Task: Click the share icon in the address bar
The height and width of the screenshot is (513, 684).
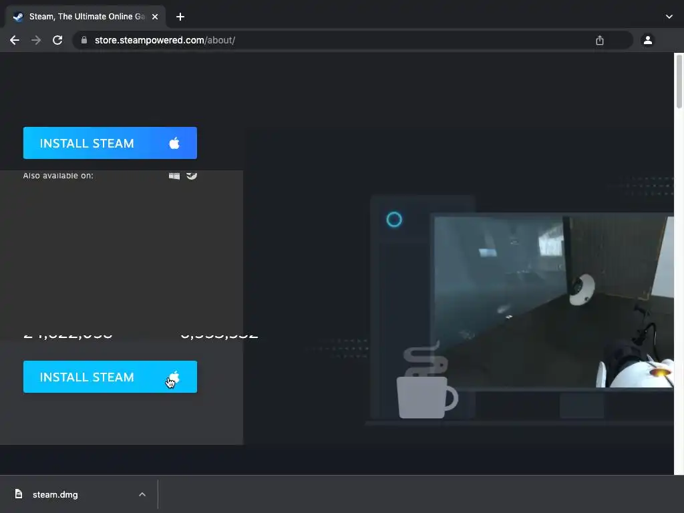Action: coord(600,40)
